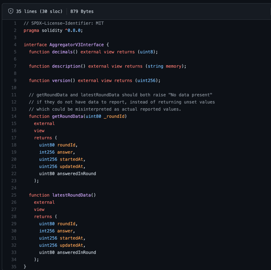Viewport: 271px width, 270px height.
Task: Select line number 35 at file end
Action: pyautogui.click(x=14, y=267)
